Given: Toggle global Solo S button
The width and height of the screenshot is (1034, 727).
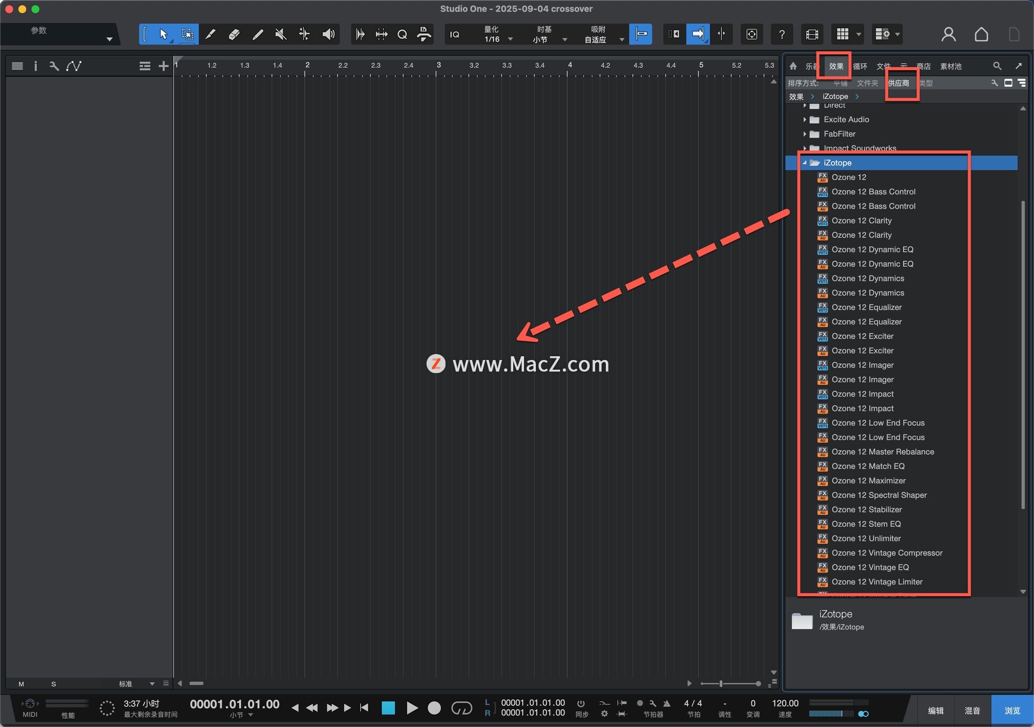Looking at the screenshot, I should pyautogui.click(x=53, y=684).
